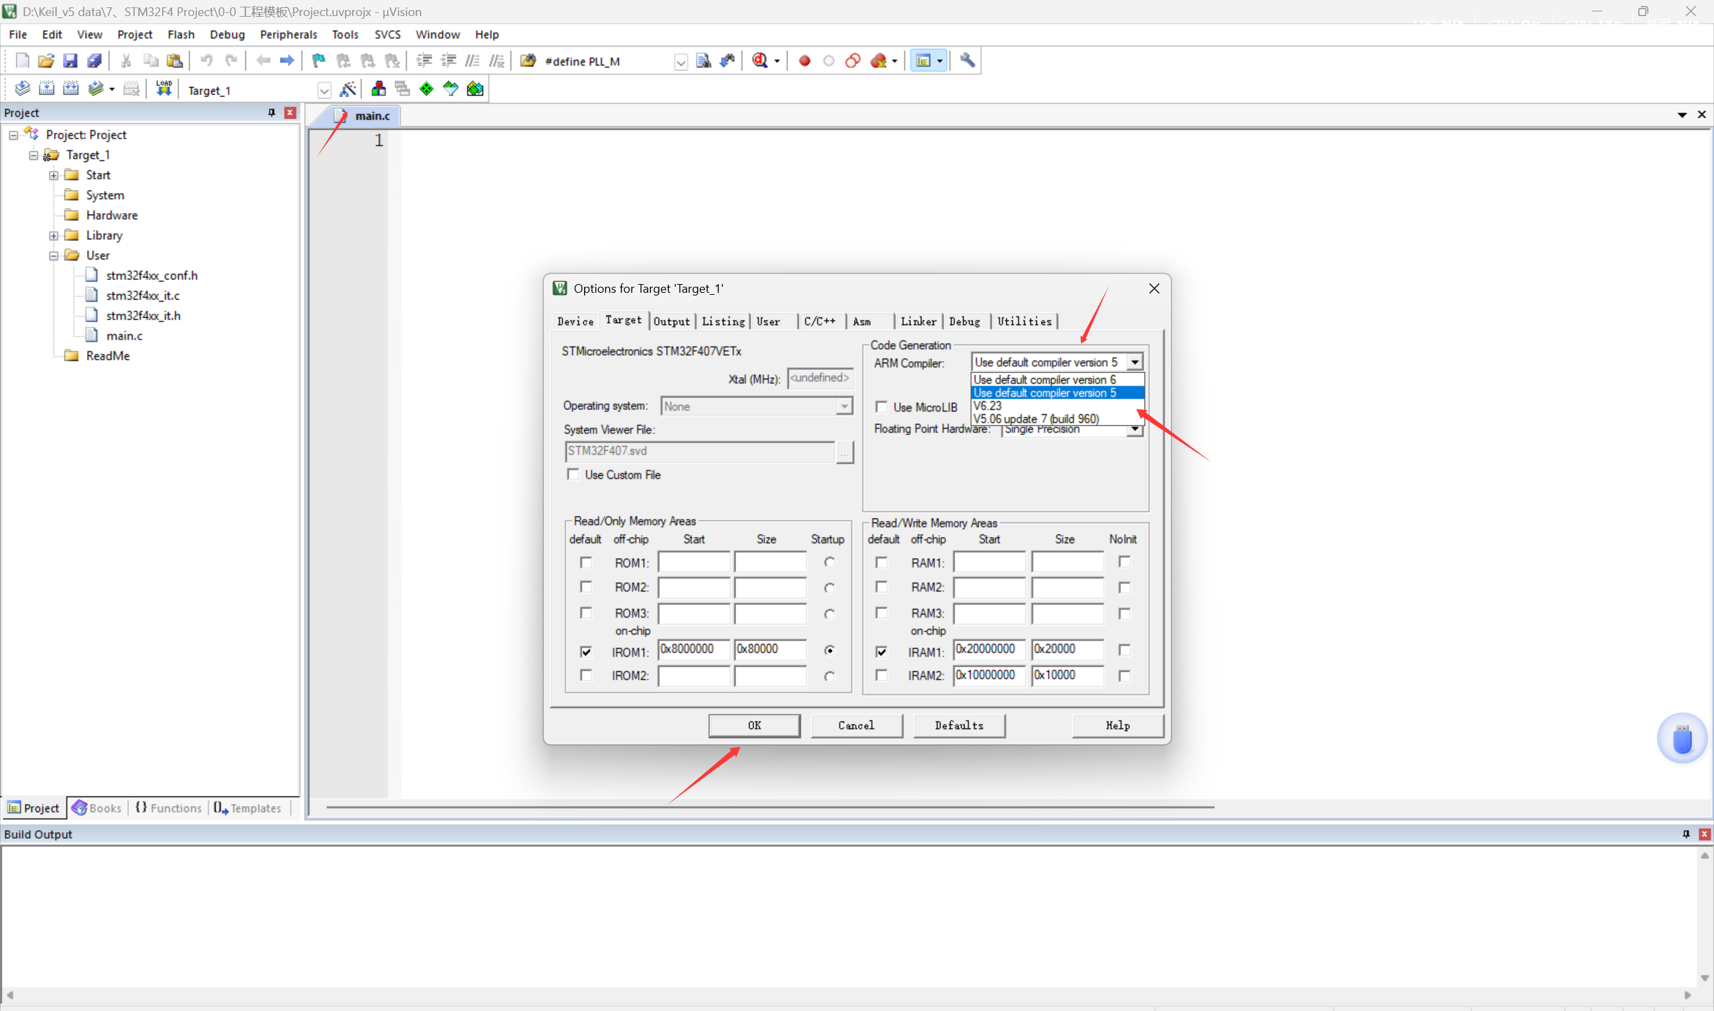
Task: Select IROM2 startup radio button
Action: 829,676
